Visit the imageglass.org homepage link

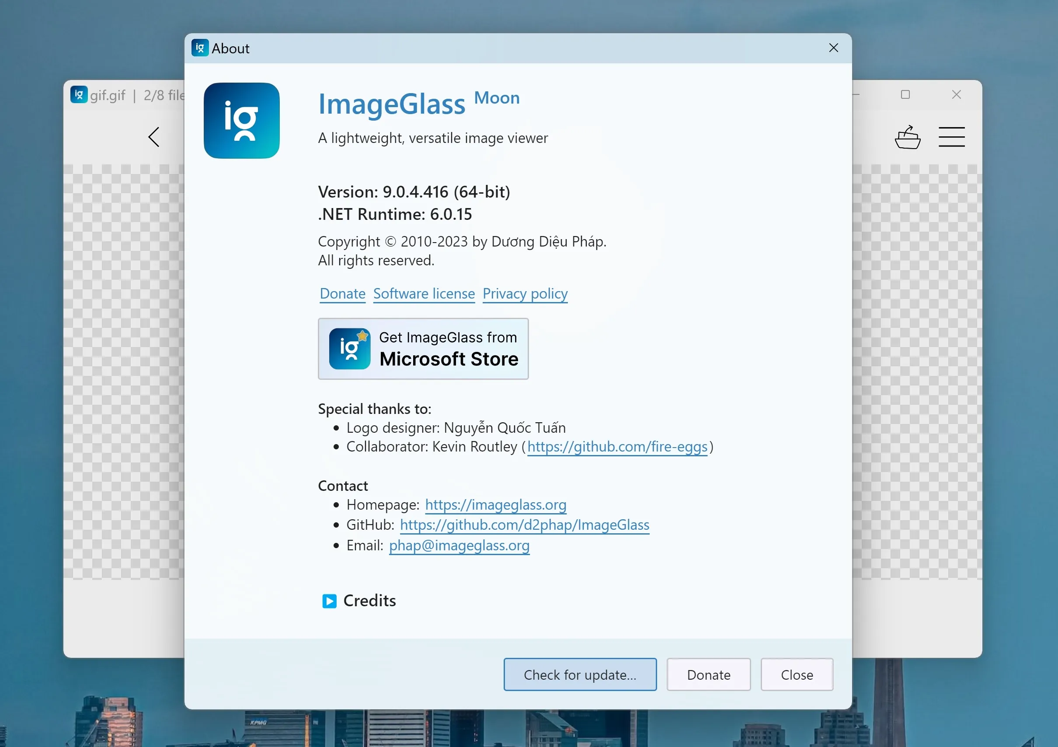(x=495, y=504)
